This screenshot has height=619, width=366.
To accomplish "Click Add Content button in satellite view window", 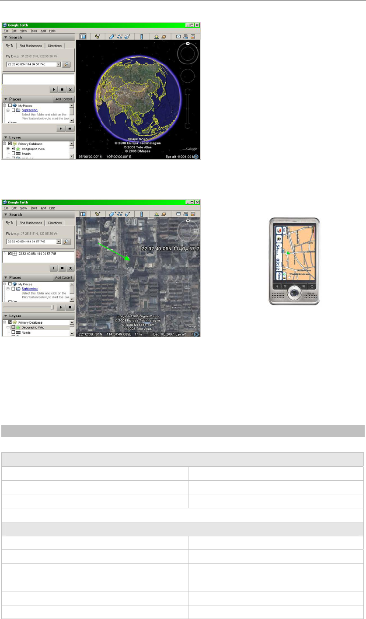I will 64,277.
